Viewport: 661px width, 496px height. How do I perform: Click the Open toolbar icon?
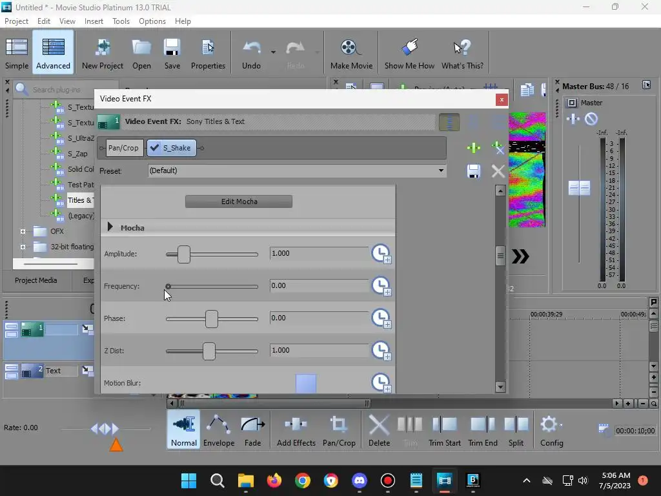[x=141, y=53]
